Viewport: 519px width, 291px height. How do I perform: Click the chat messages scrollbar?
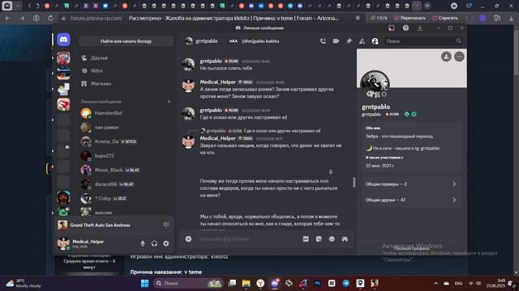(x=354, y=182)
